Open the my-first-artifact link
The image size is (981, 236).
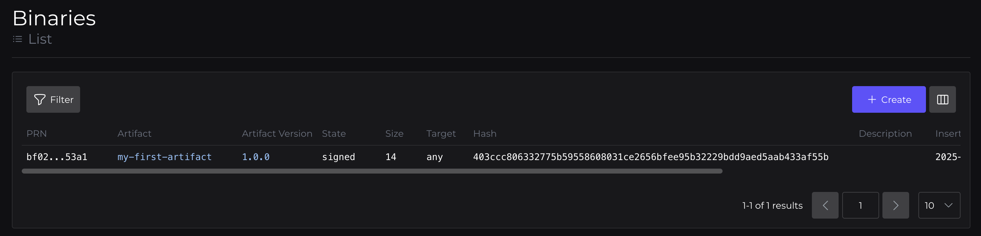pos(164,157)
